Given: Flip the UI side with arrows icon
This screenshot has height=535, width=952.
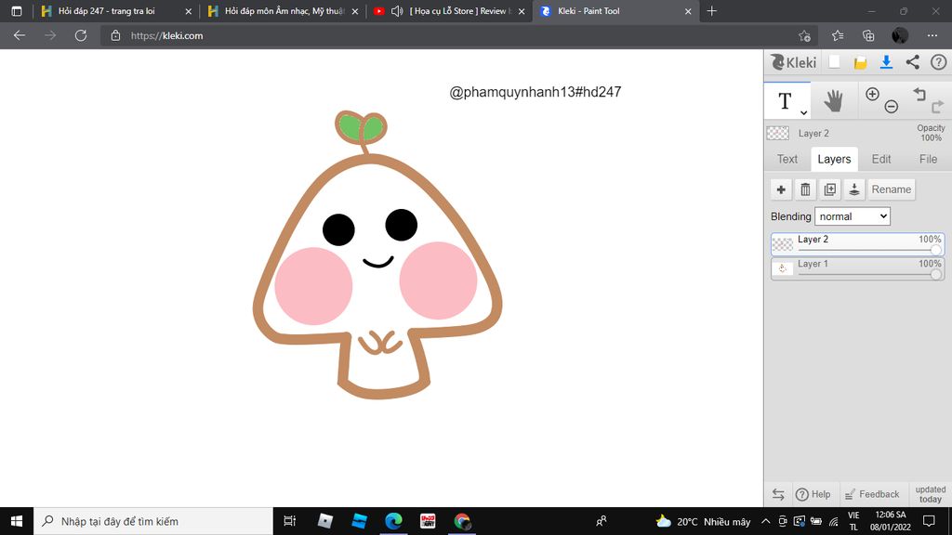Looking at the screenshot, I should [x=778, y=494].
